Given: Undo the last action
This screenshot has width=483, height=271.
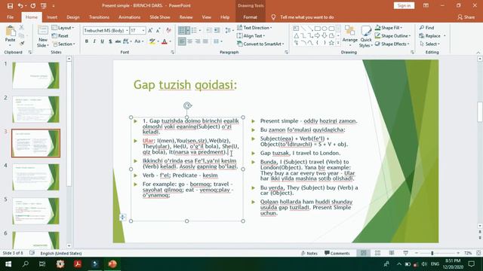Looking at the screenshot, I should click(20, 5).
